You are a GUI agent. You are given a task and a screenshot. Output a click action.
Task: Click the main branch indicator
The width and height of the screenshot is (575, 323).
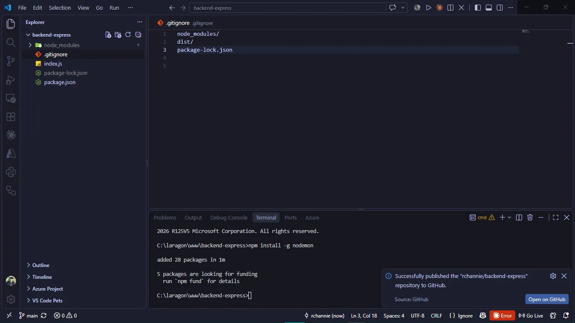[28, 315]
